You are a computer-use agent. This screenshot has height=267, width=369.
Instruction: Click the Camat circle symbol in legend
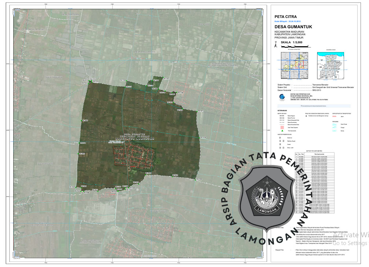pos(280,144)
